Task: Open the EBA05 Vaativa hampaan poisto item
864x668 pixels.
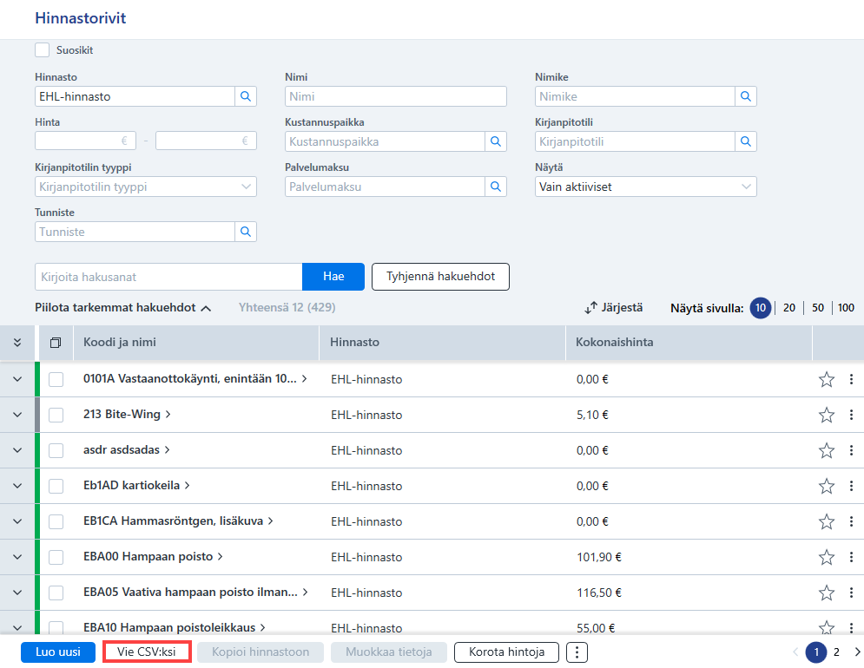Action: [195, 592]
